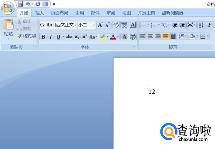Click the print preview quick access icon

(45, 4)
